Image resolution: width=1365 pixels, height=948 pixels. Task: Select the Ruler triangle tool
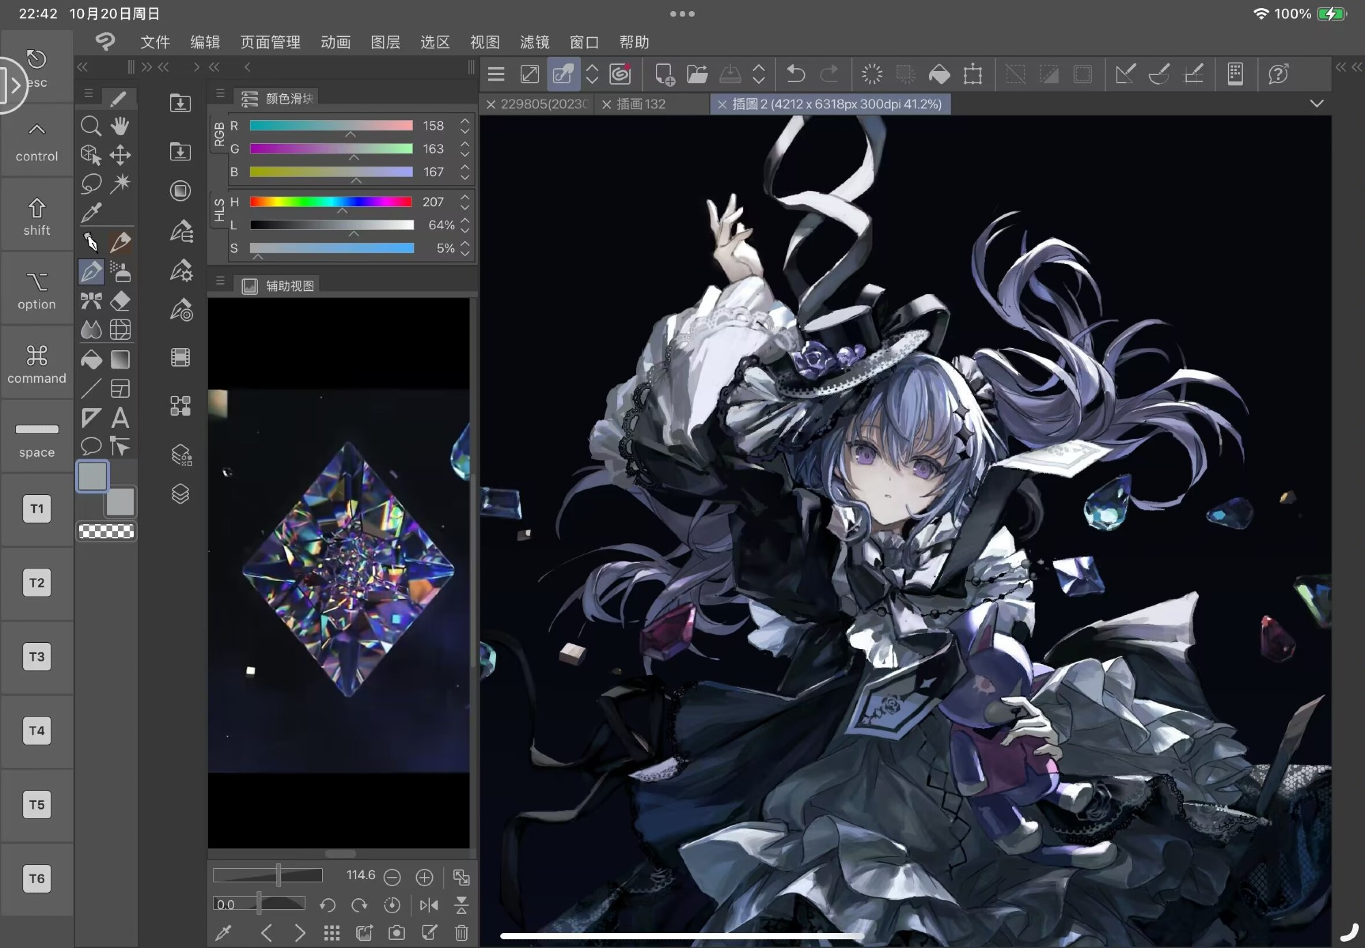coord(91,418)
